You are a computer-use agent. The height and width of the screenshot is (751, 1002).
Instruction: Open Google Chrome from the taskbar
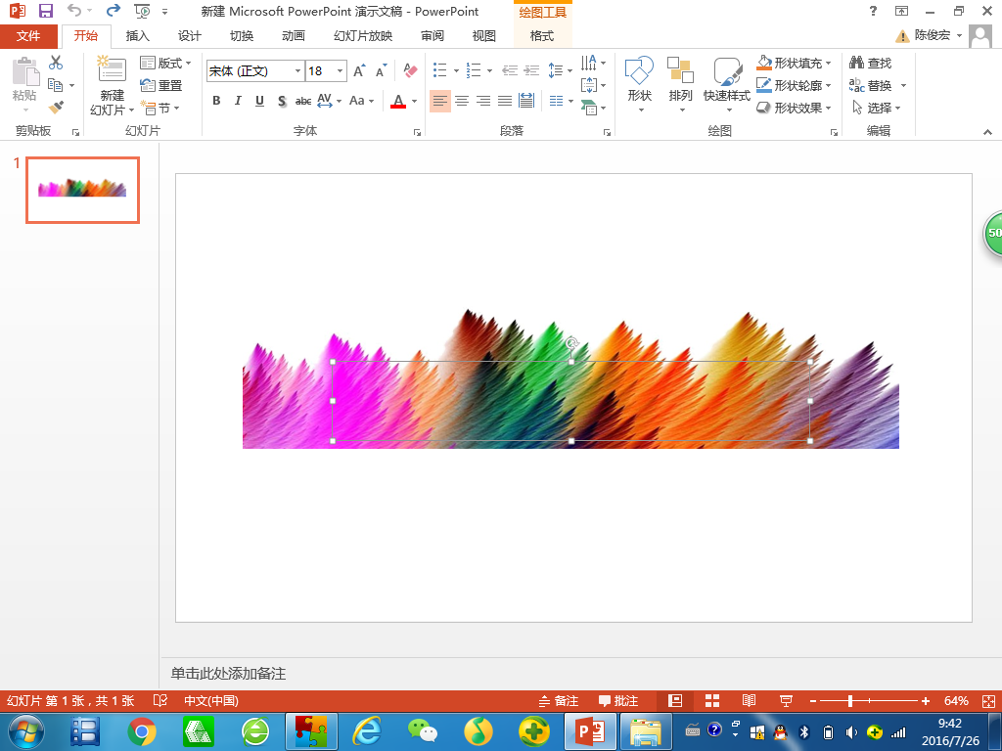click(x=142, y=731)
